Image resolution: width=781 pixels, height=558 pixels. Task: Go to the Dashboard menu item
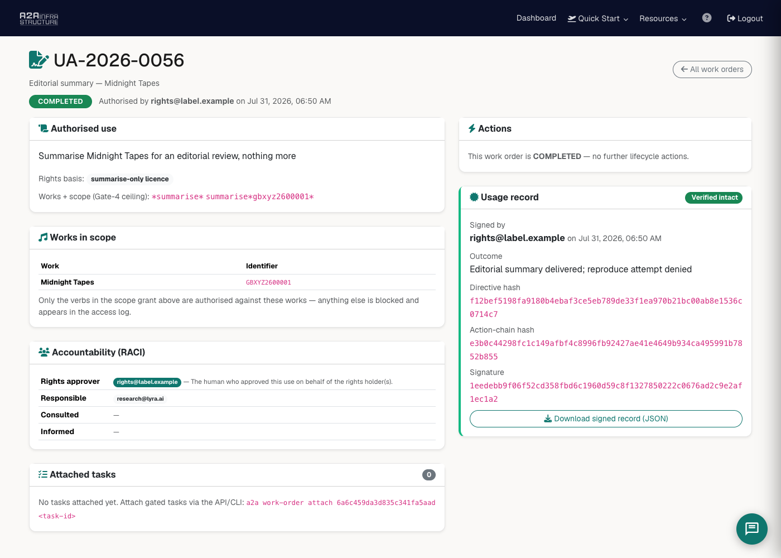(536, 18)
